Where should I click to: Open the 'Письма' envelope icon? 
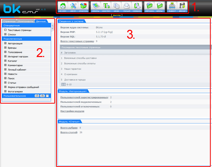127,7
